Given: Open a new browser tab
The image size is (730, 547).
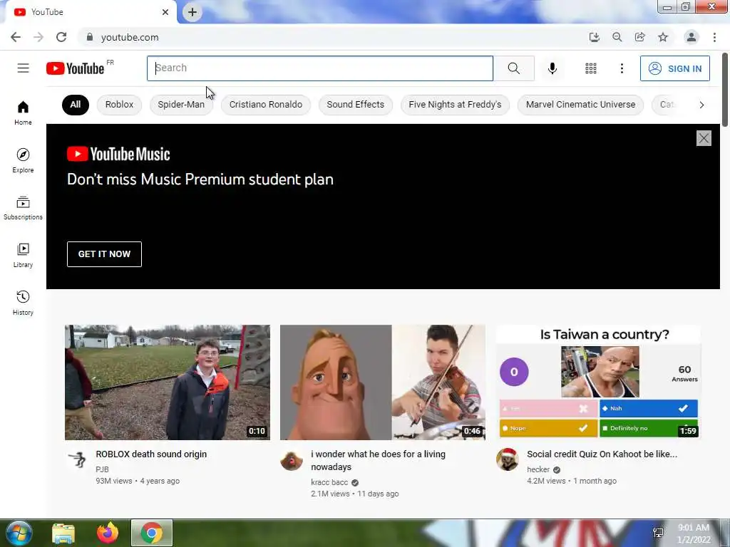Looking at the screenshot, I should pos(192,12).
